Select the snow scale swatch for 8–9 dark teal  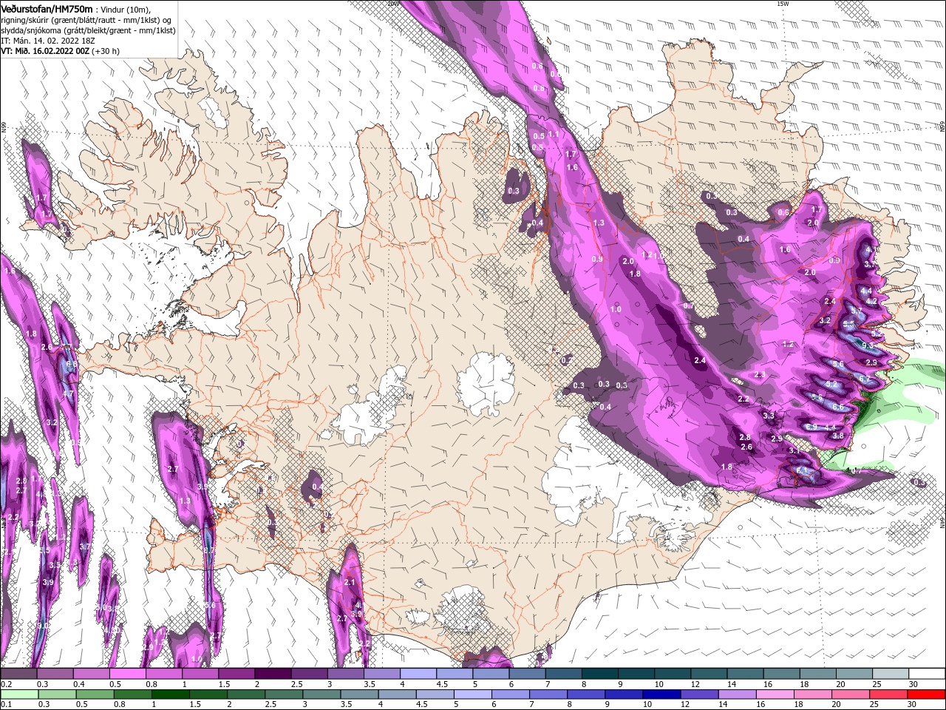coord(601,674)
